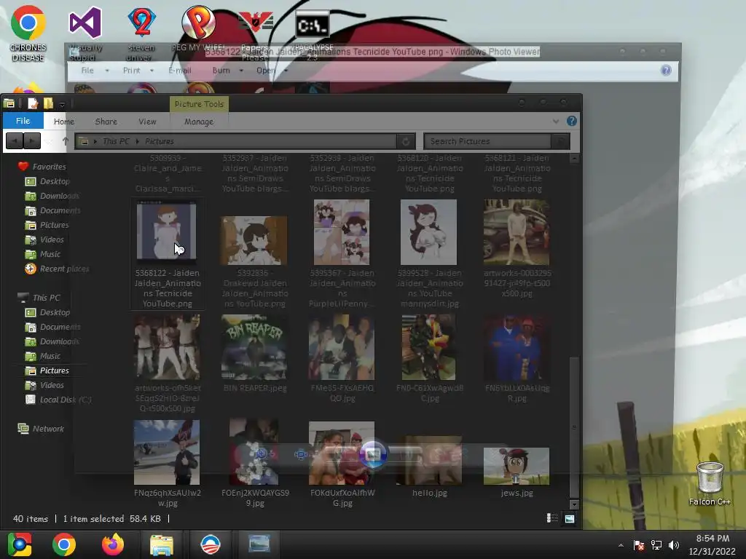The image size is (746, 559).
Task: Switch to Photo Viewer taskbar button
Action: coord(259,544)
